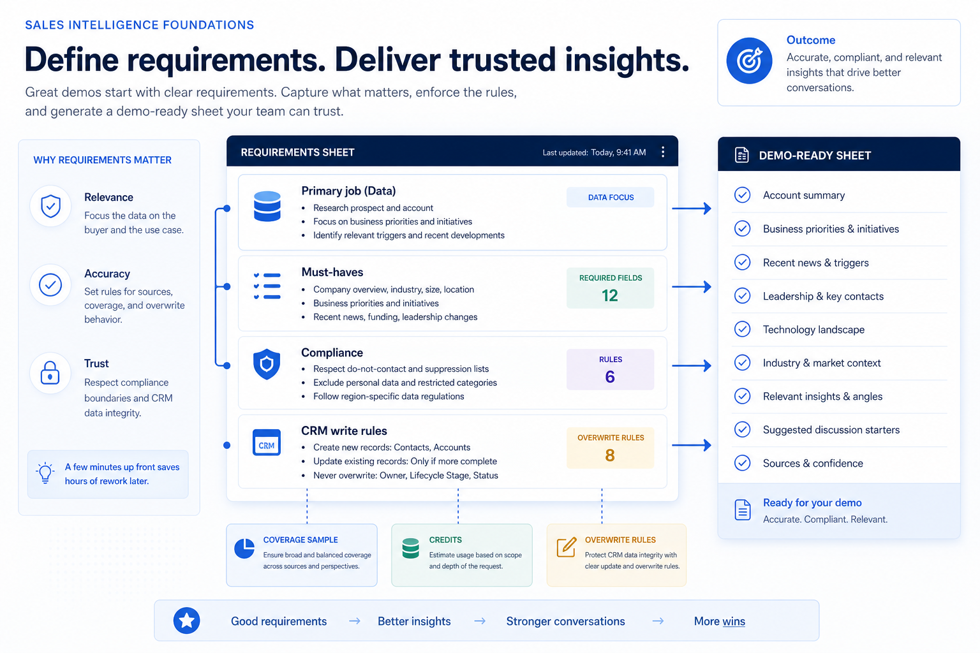Click the Outcome target icon
The image size is (980, 653).
coord(750,61)
